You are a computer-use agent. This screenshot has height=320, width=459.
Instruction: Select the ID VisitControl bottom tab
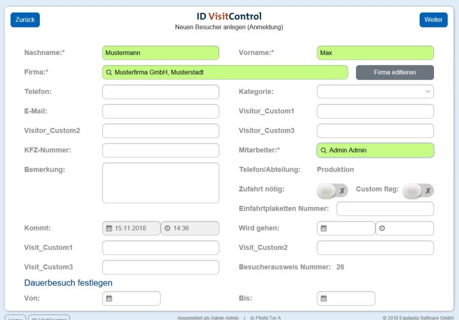point(49,318)
